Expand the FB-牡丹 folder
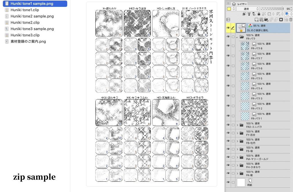The image size is (293, 192). pos(237,141)
